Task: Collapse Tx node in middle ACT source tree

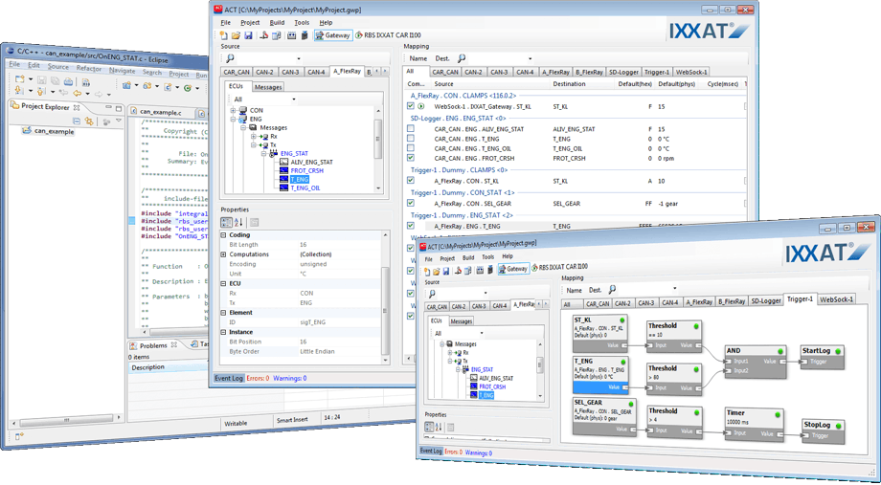Action: 253,144
